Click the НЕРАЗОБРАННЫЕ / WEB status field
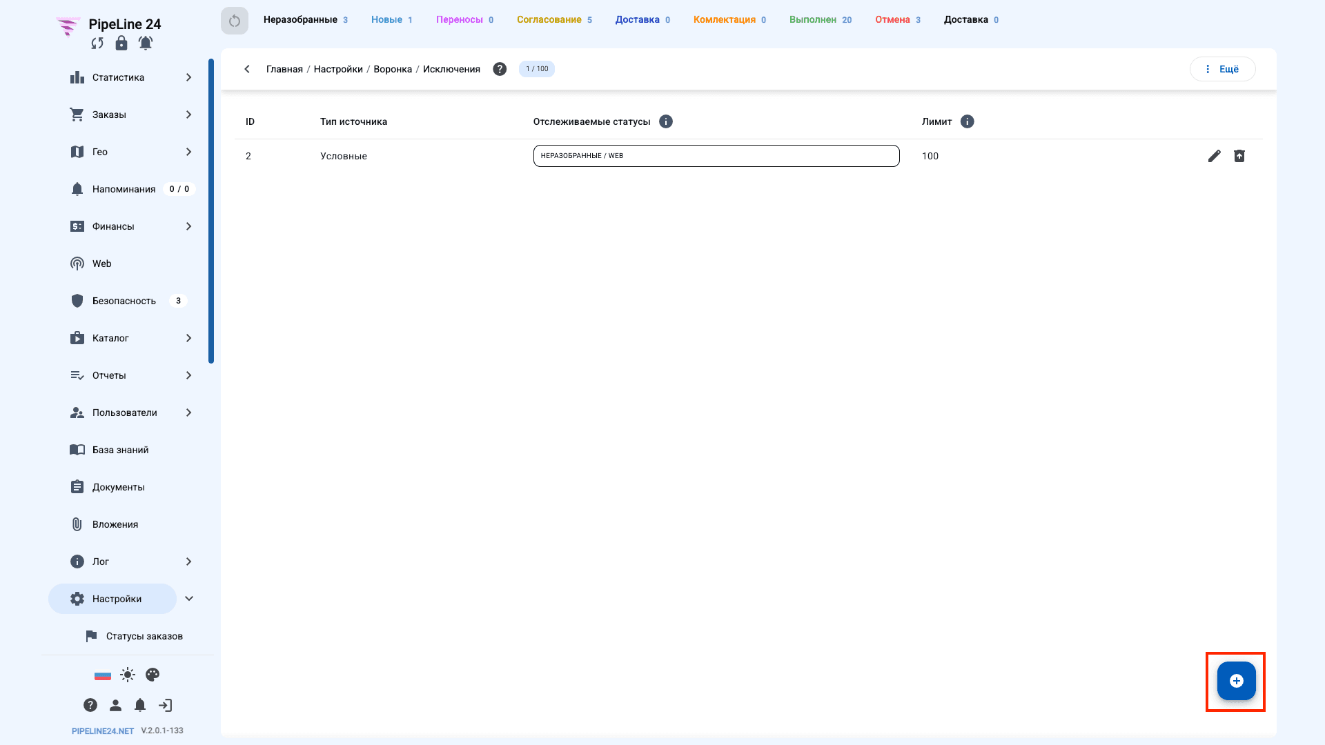The height and width of the screenshot is (745, 1325). pos(716,156)
